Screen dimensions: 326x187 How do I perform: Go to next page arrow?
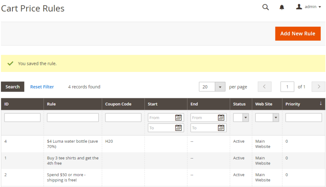coord(318,87)
